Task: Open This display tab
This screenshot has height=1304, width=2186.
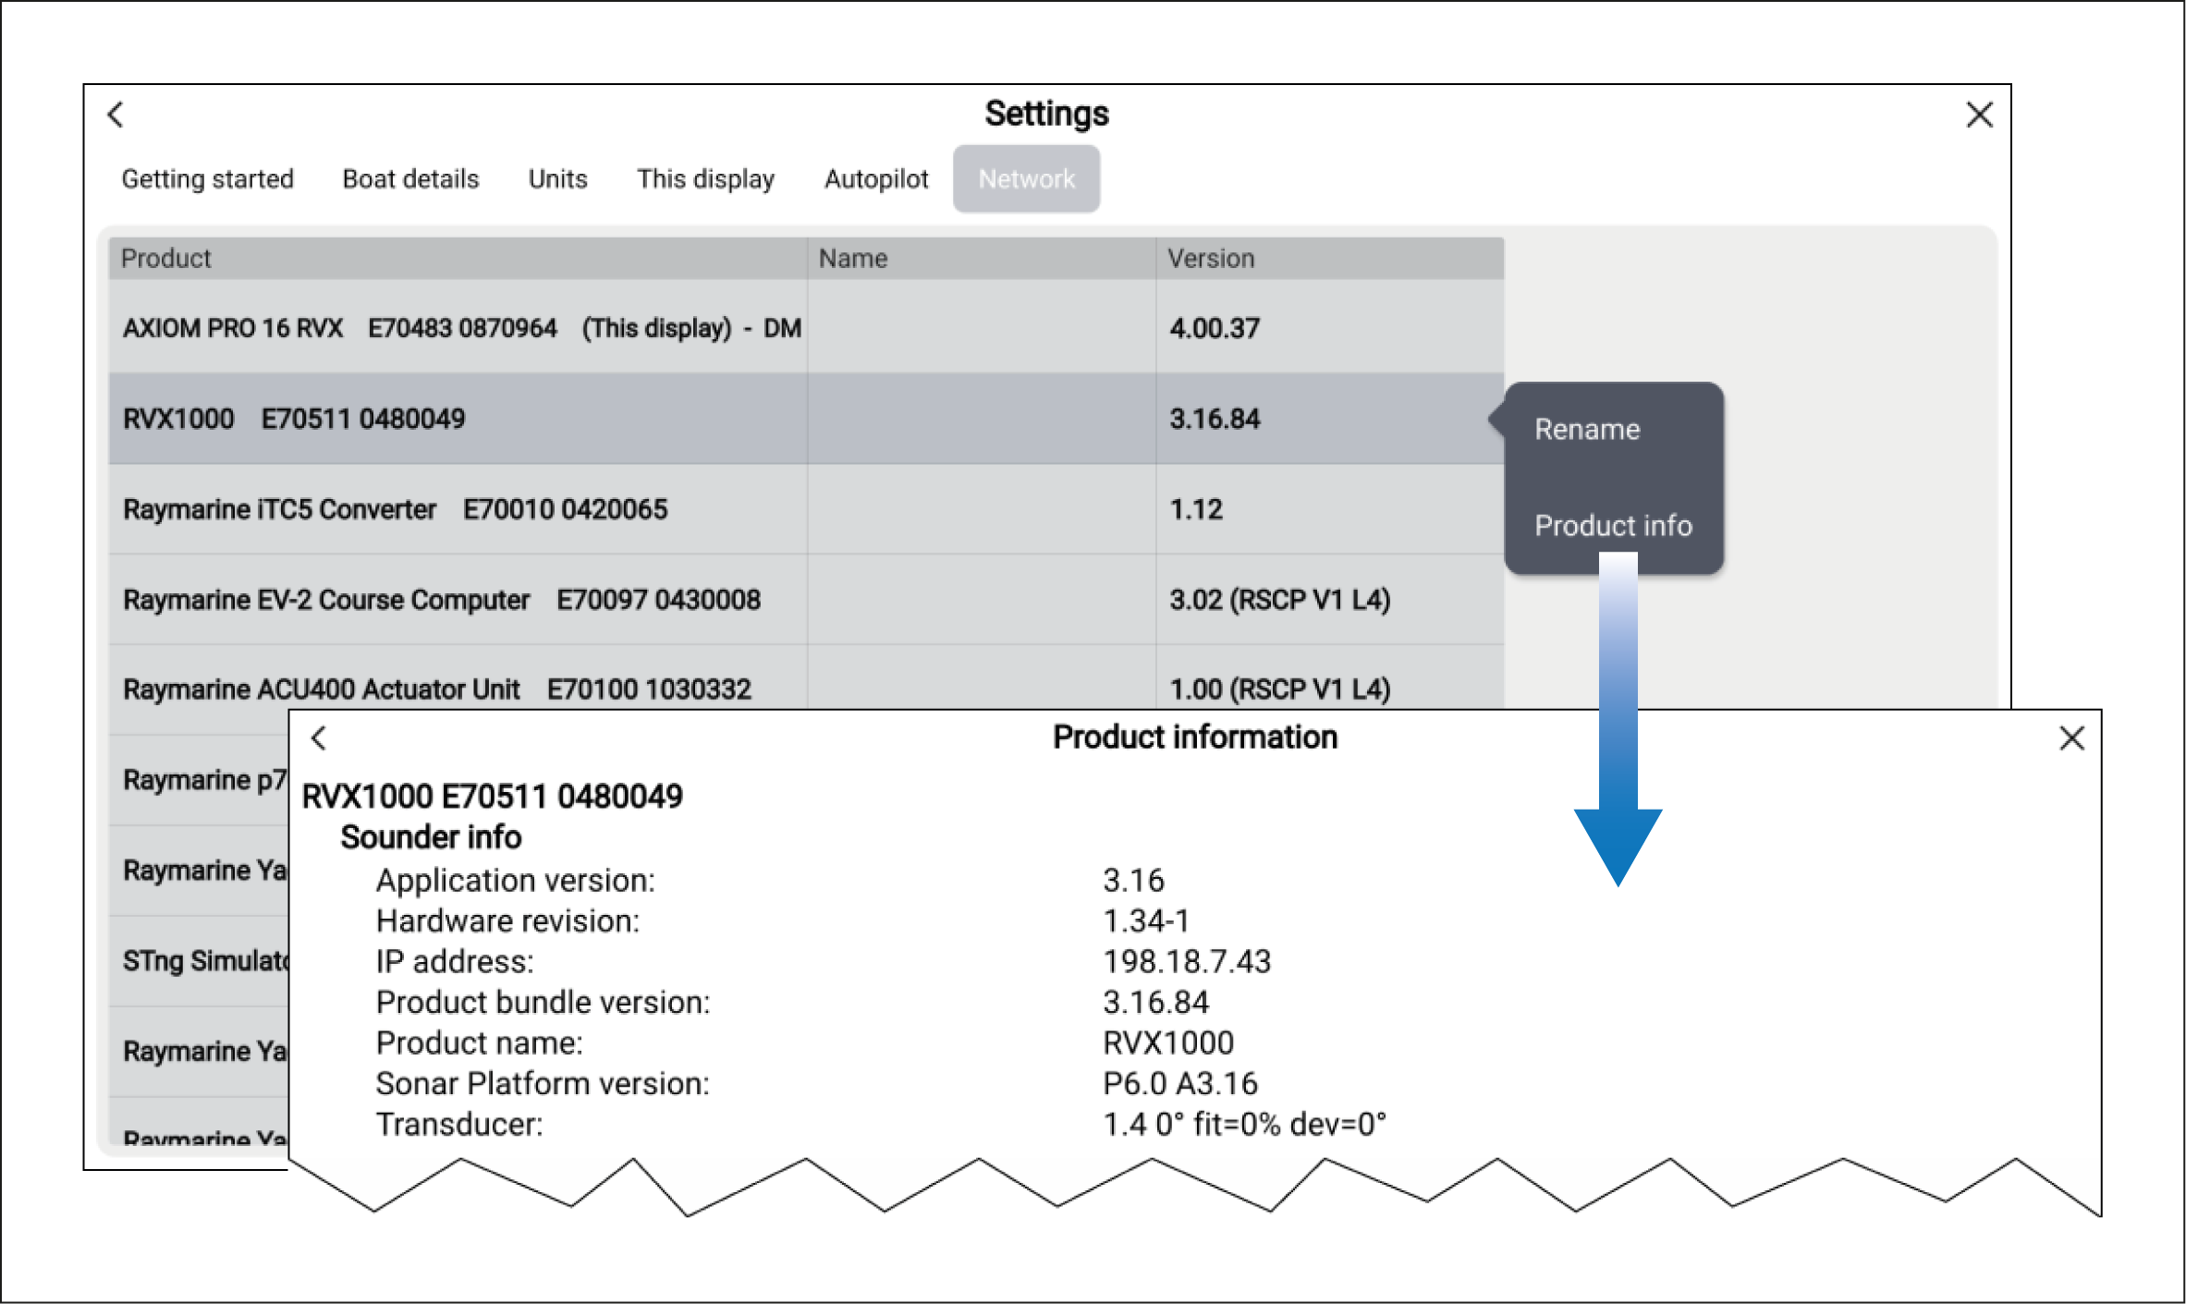Action: [x=705, y=179]
